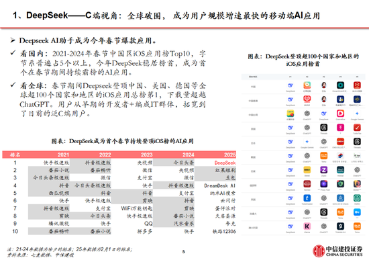
Task: Click rank number 10 in the table
Action: tap(15, 231)
